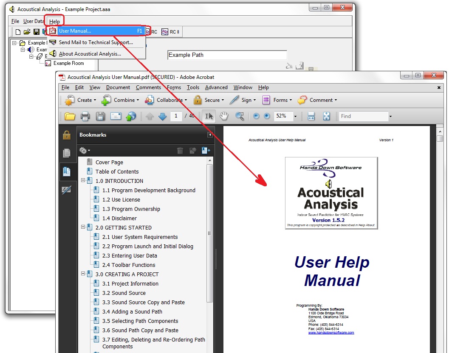The width and height of the screenshot is (449, 353).
Task: Collapse the 2.0 GETTING STARTED bookmark
Action: pos(83,227)
